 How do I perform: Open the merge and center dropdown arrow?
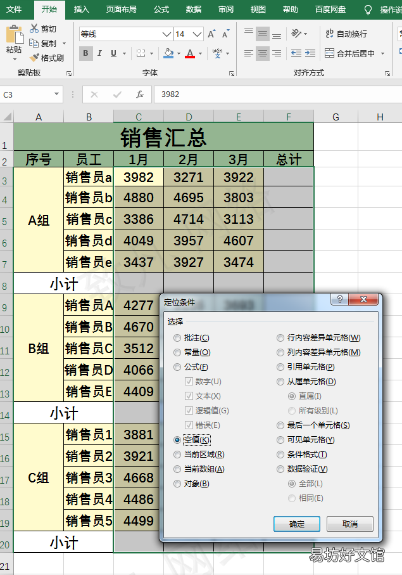pos(383,53)
